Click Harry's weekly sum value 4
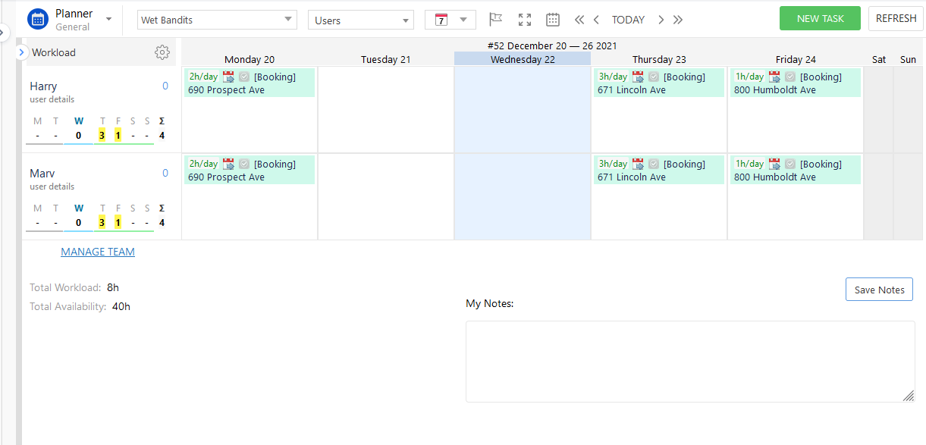The height and width of the screenshot is (445, 926). [x=162, y=136]
